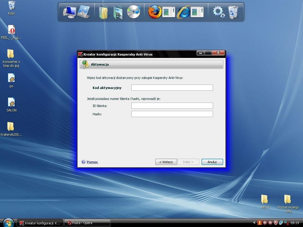Select the FEEL_-_A_g... Opera file icon

[11, 32]
